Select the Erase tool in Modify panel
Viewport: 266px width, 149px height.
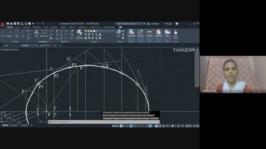[72, 31]
